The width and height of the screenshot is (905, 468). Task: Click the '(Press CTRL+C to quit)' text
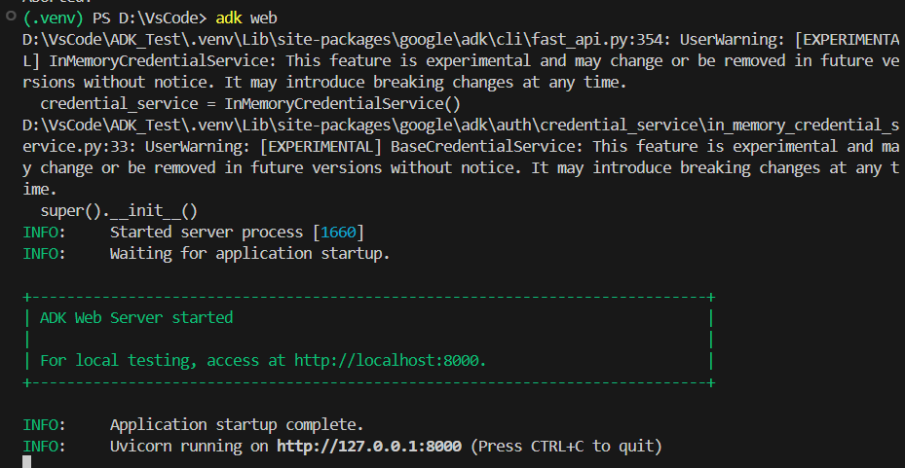click(x=567, y=446)
